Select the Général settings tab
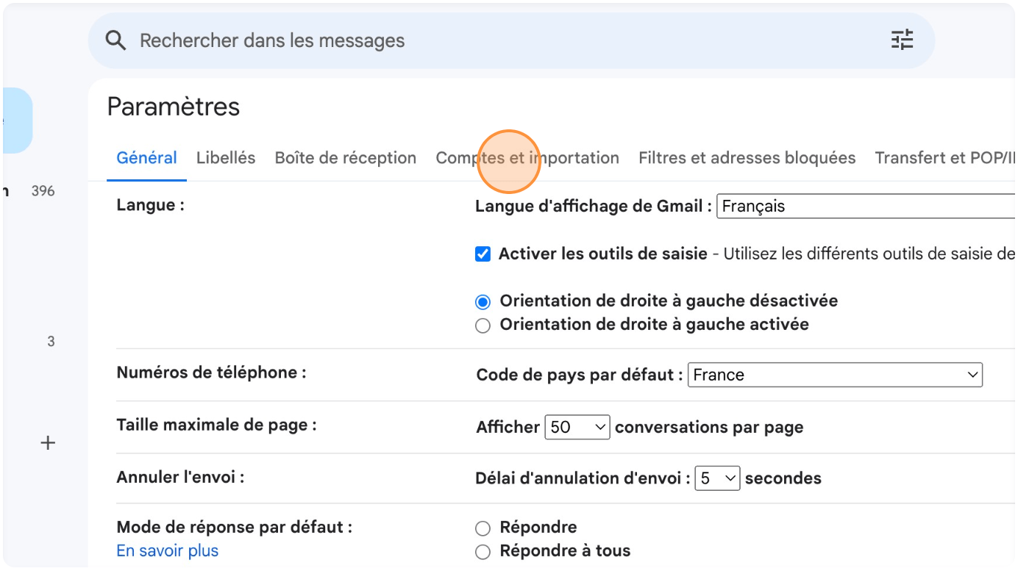This screenshot has height=571, width=1018. pos(146,157)
